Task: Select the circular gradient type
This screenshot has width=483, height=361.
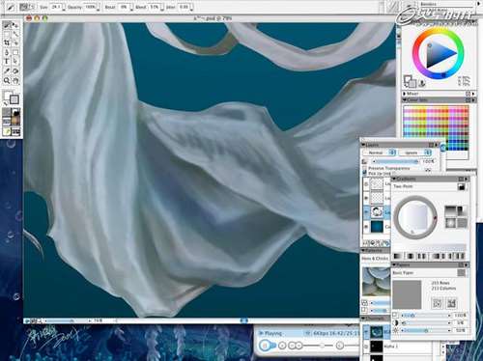Action: point(450,223)
